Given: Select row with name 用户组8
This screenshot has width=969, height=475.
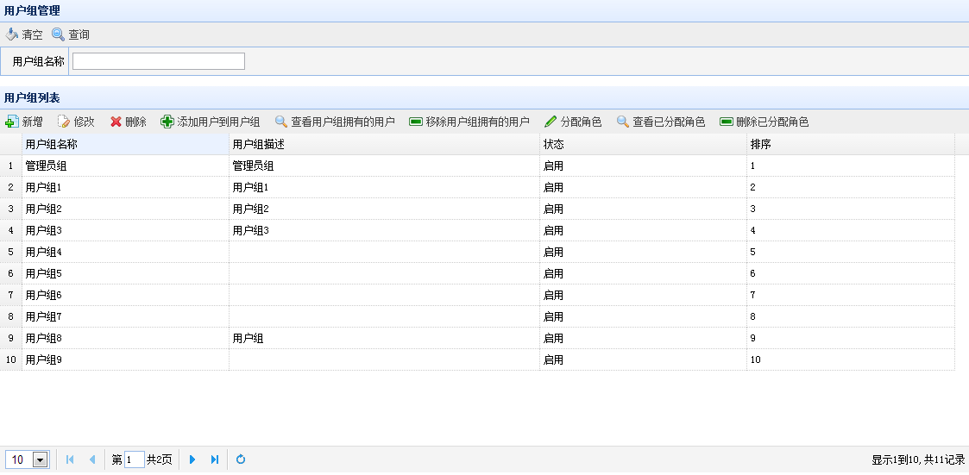Looking at the screenshot, I should [x=477, y=339].
